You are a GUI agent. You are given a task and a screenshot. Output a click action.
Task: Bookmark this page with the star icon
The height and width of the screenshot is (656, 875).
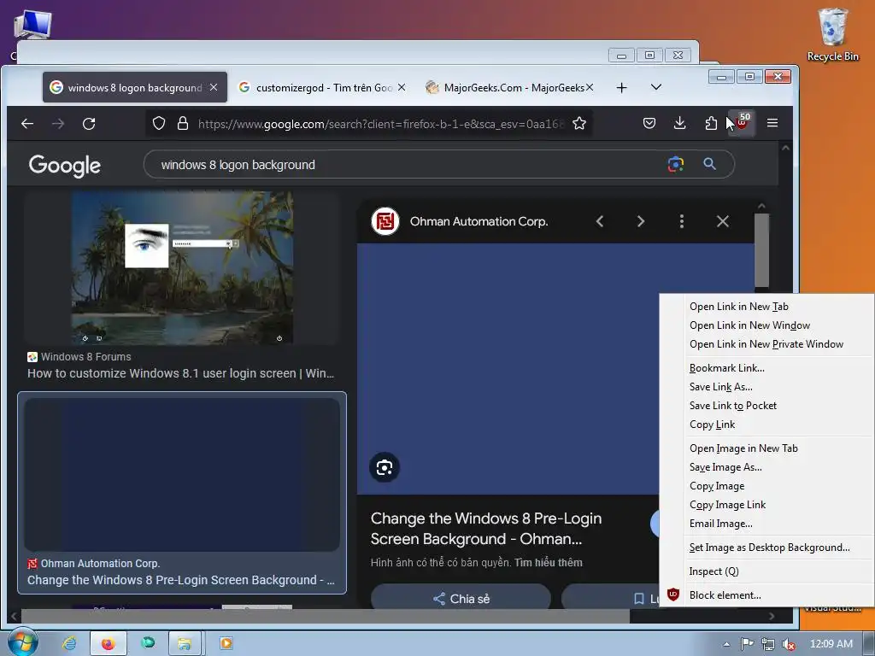tap(579, 123)
